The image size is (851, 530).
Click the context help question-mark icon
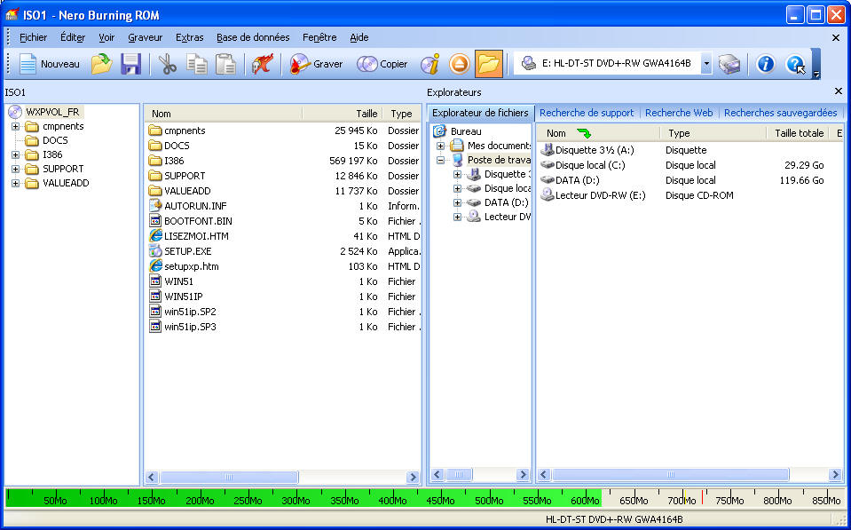(x=795, y=64)
